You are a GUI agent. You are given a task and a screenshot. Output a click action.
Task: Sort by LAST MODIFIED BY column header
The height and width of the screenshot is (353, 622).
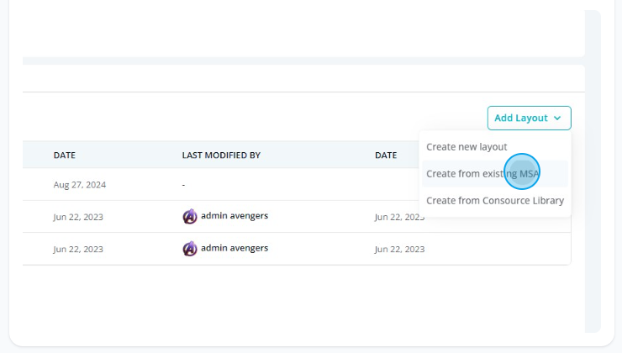click(221, 155)
